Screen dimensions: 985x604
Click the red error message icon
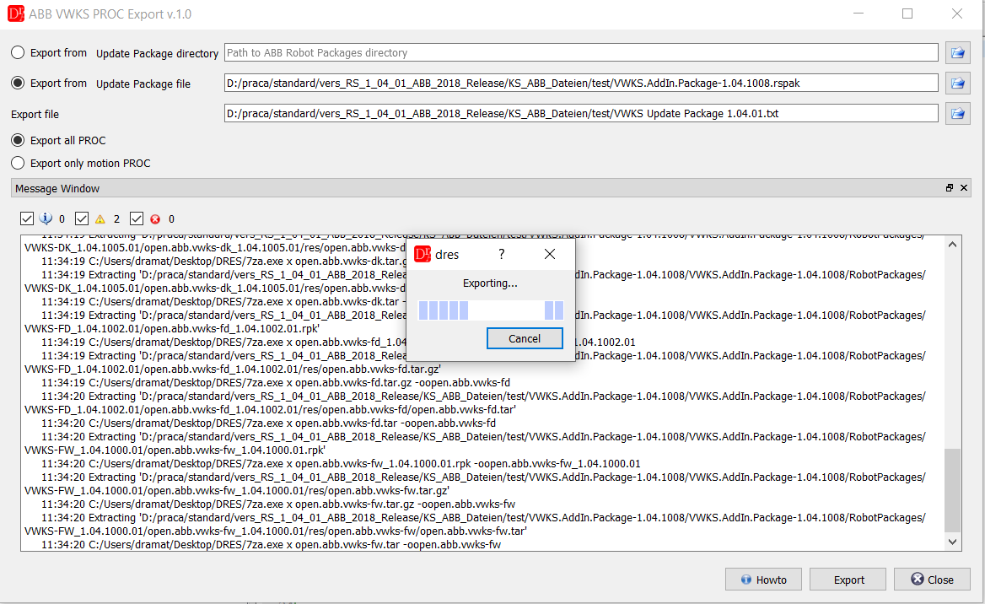click(x=155, y=218)
